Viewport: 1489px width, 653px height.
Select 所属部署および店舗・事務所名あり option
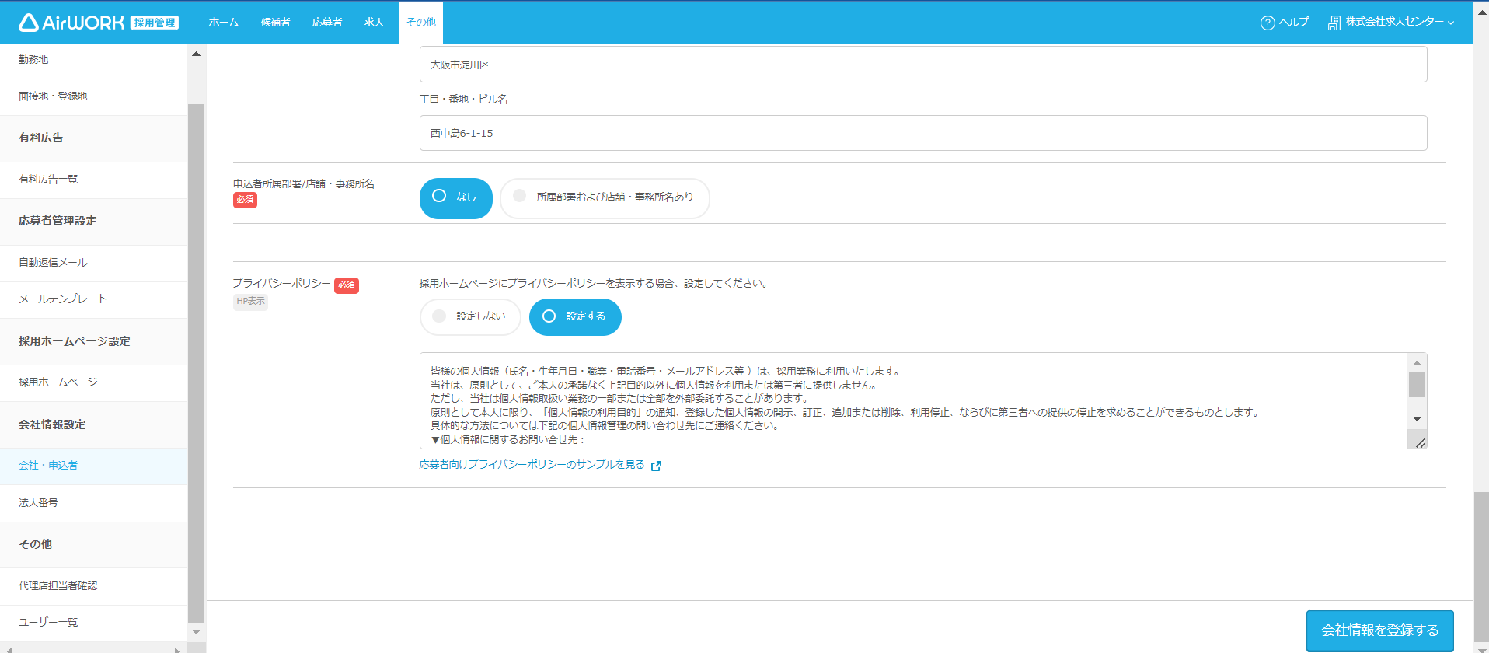pyautogui.click(x=605, y=198)
